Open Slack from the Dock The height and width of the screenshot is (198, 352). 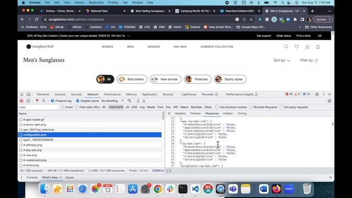[x=170, y=189]
